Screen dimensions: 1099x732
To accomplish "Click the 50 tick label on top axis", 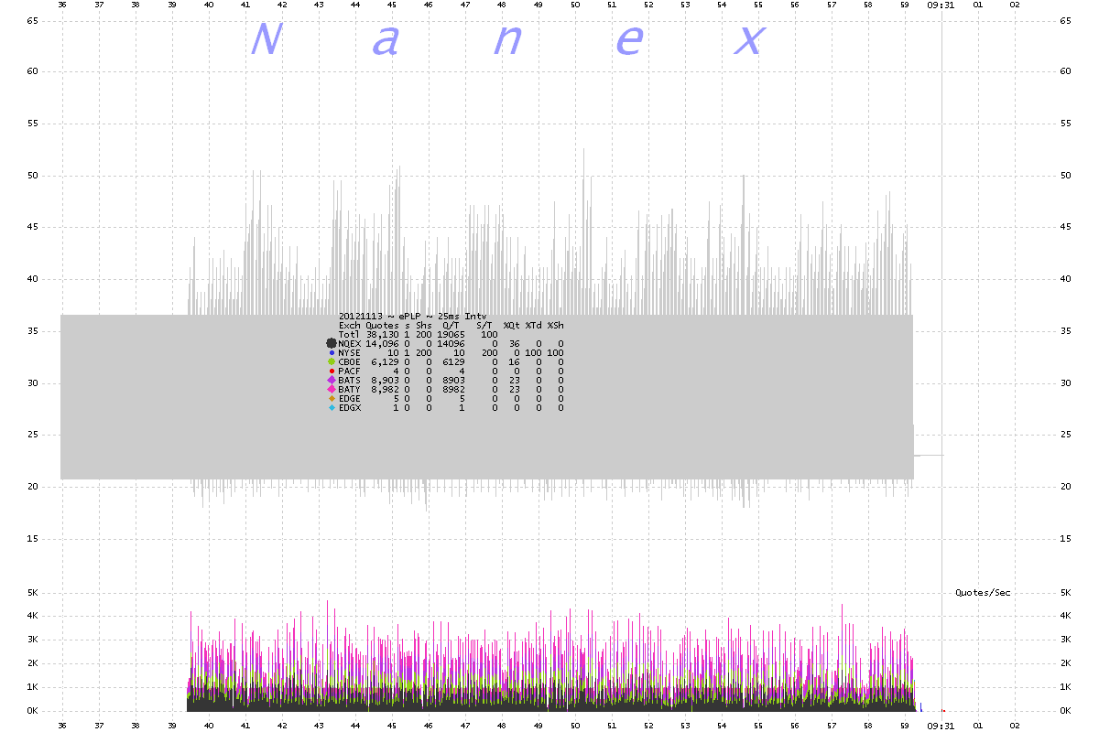I will (x=575, y=5).
